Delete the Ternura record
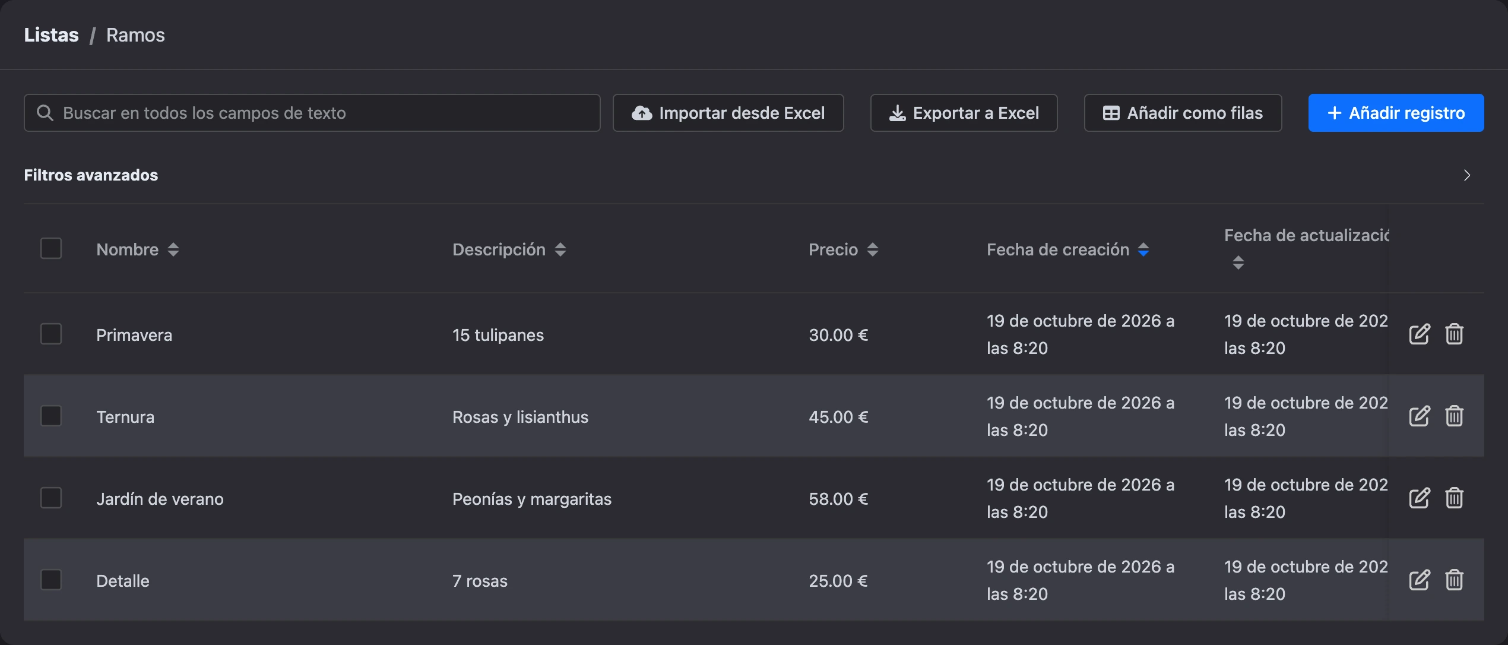This screenshot has width=1508, height=645. [1454, 416]
